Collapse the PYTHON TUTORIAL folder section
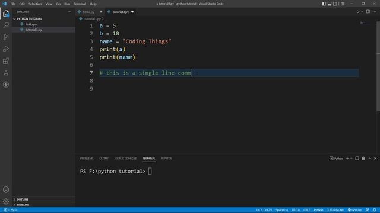Screen dimensions: 380x213 29,18
